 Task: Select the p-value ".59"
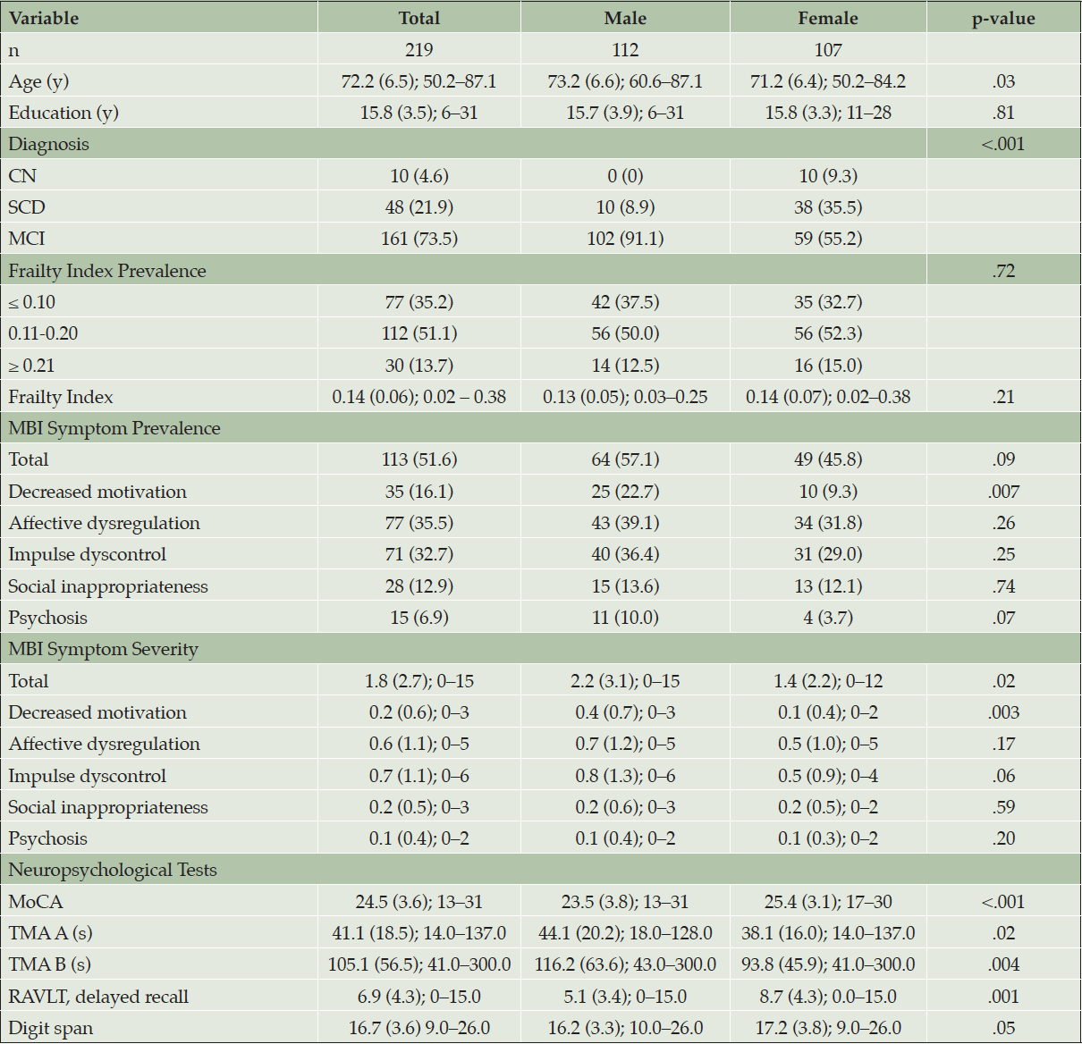pos(1003,807)
